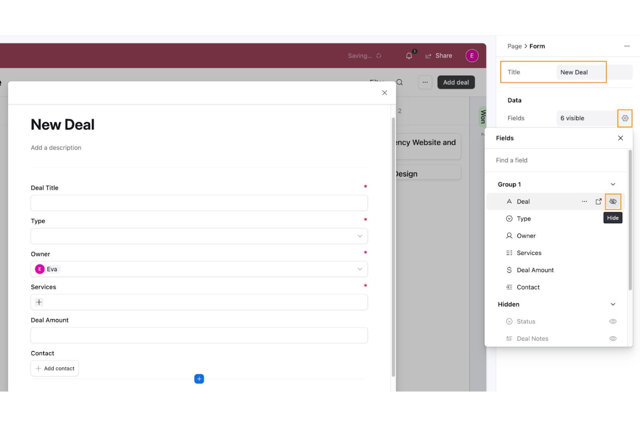The height and width of the screenshot is (427, 640).
Task: Click the Deal Title input field
Action: (x=199, y=203)
